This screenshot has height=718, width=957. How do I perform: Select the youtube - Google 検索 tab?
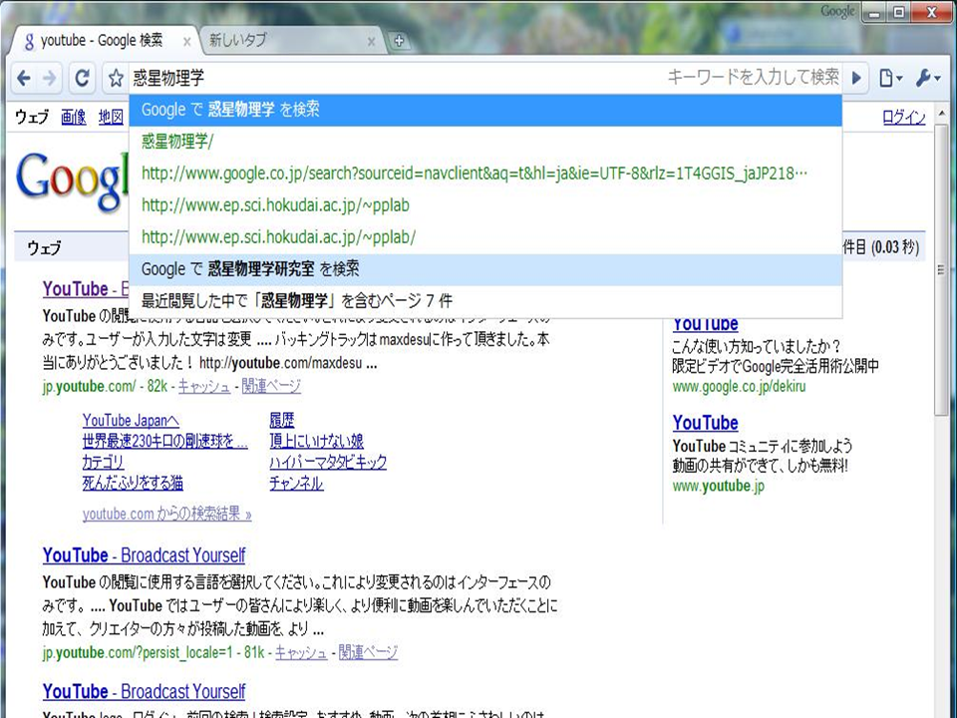click(104, 41)
